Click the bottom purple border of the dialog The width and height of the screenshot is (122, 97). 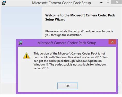tap(67, 93)
